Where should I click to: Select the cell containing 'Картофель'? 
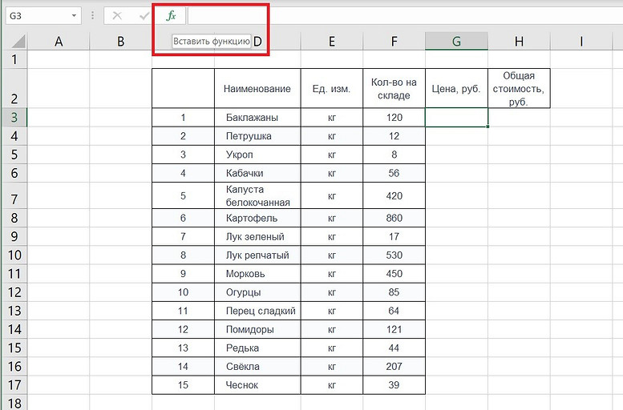(x=257, y=219)
